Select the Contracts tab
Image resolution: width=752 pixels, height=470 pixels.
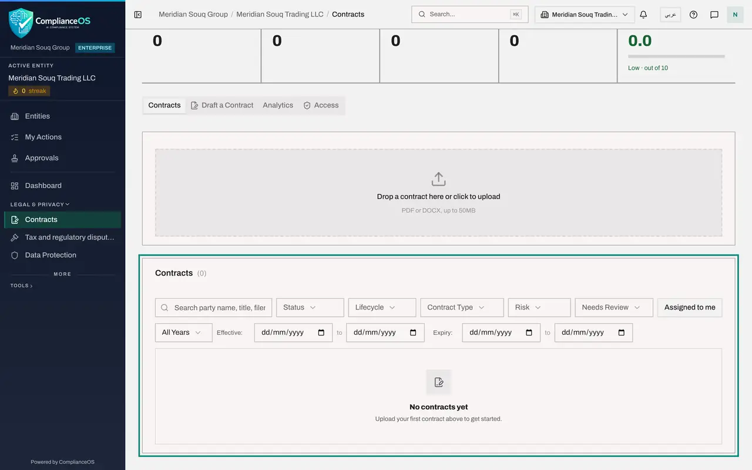click(164, 105)
